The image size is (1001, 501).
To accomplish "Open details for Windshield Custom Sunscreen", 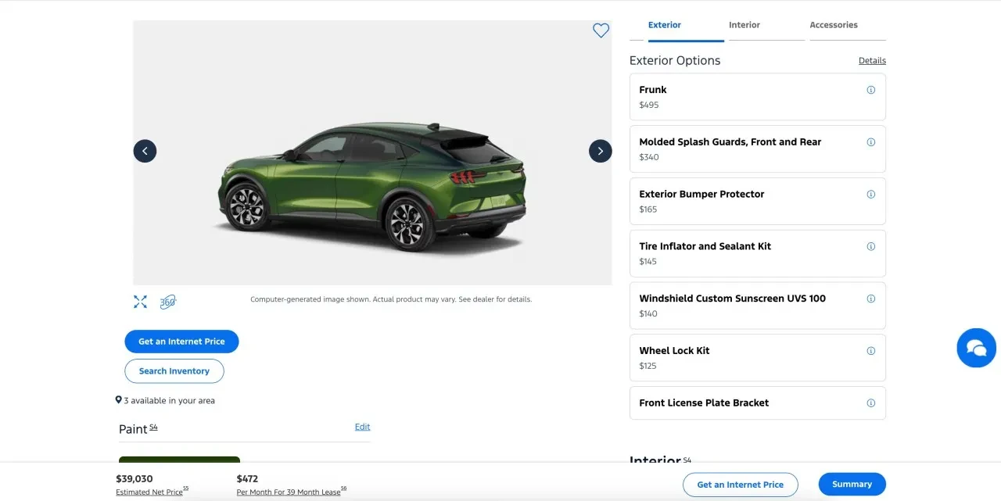I will [x=870, y=299].
